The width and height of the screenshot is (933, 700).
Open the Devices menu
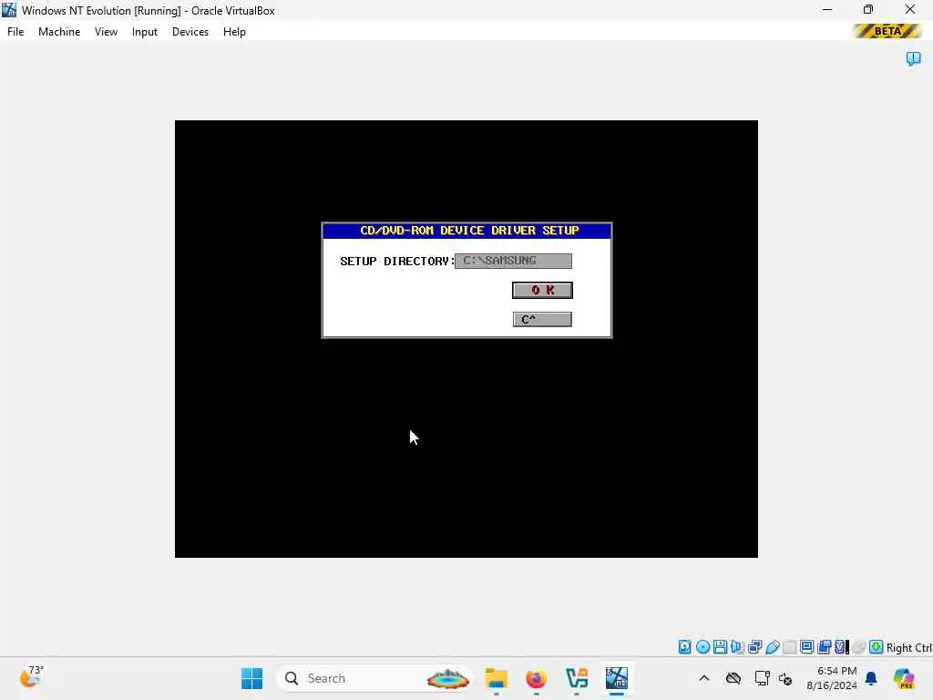coord(190,32)
